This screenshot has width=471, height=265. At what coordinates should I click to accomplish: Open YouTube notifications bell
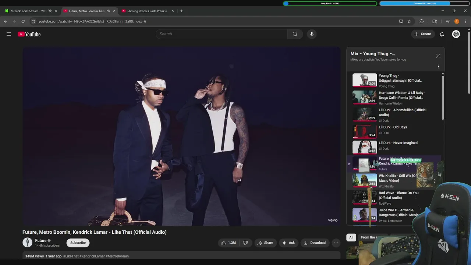442,34
